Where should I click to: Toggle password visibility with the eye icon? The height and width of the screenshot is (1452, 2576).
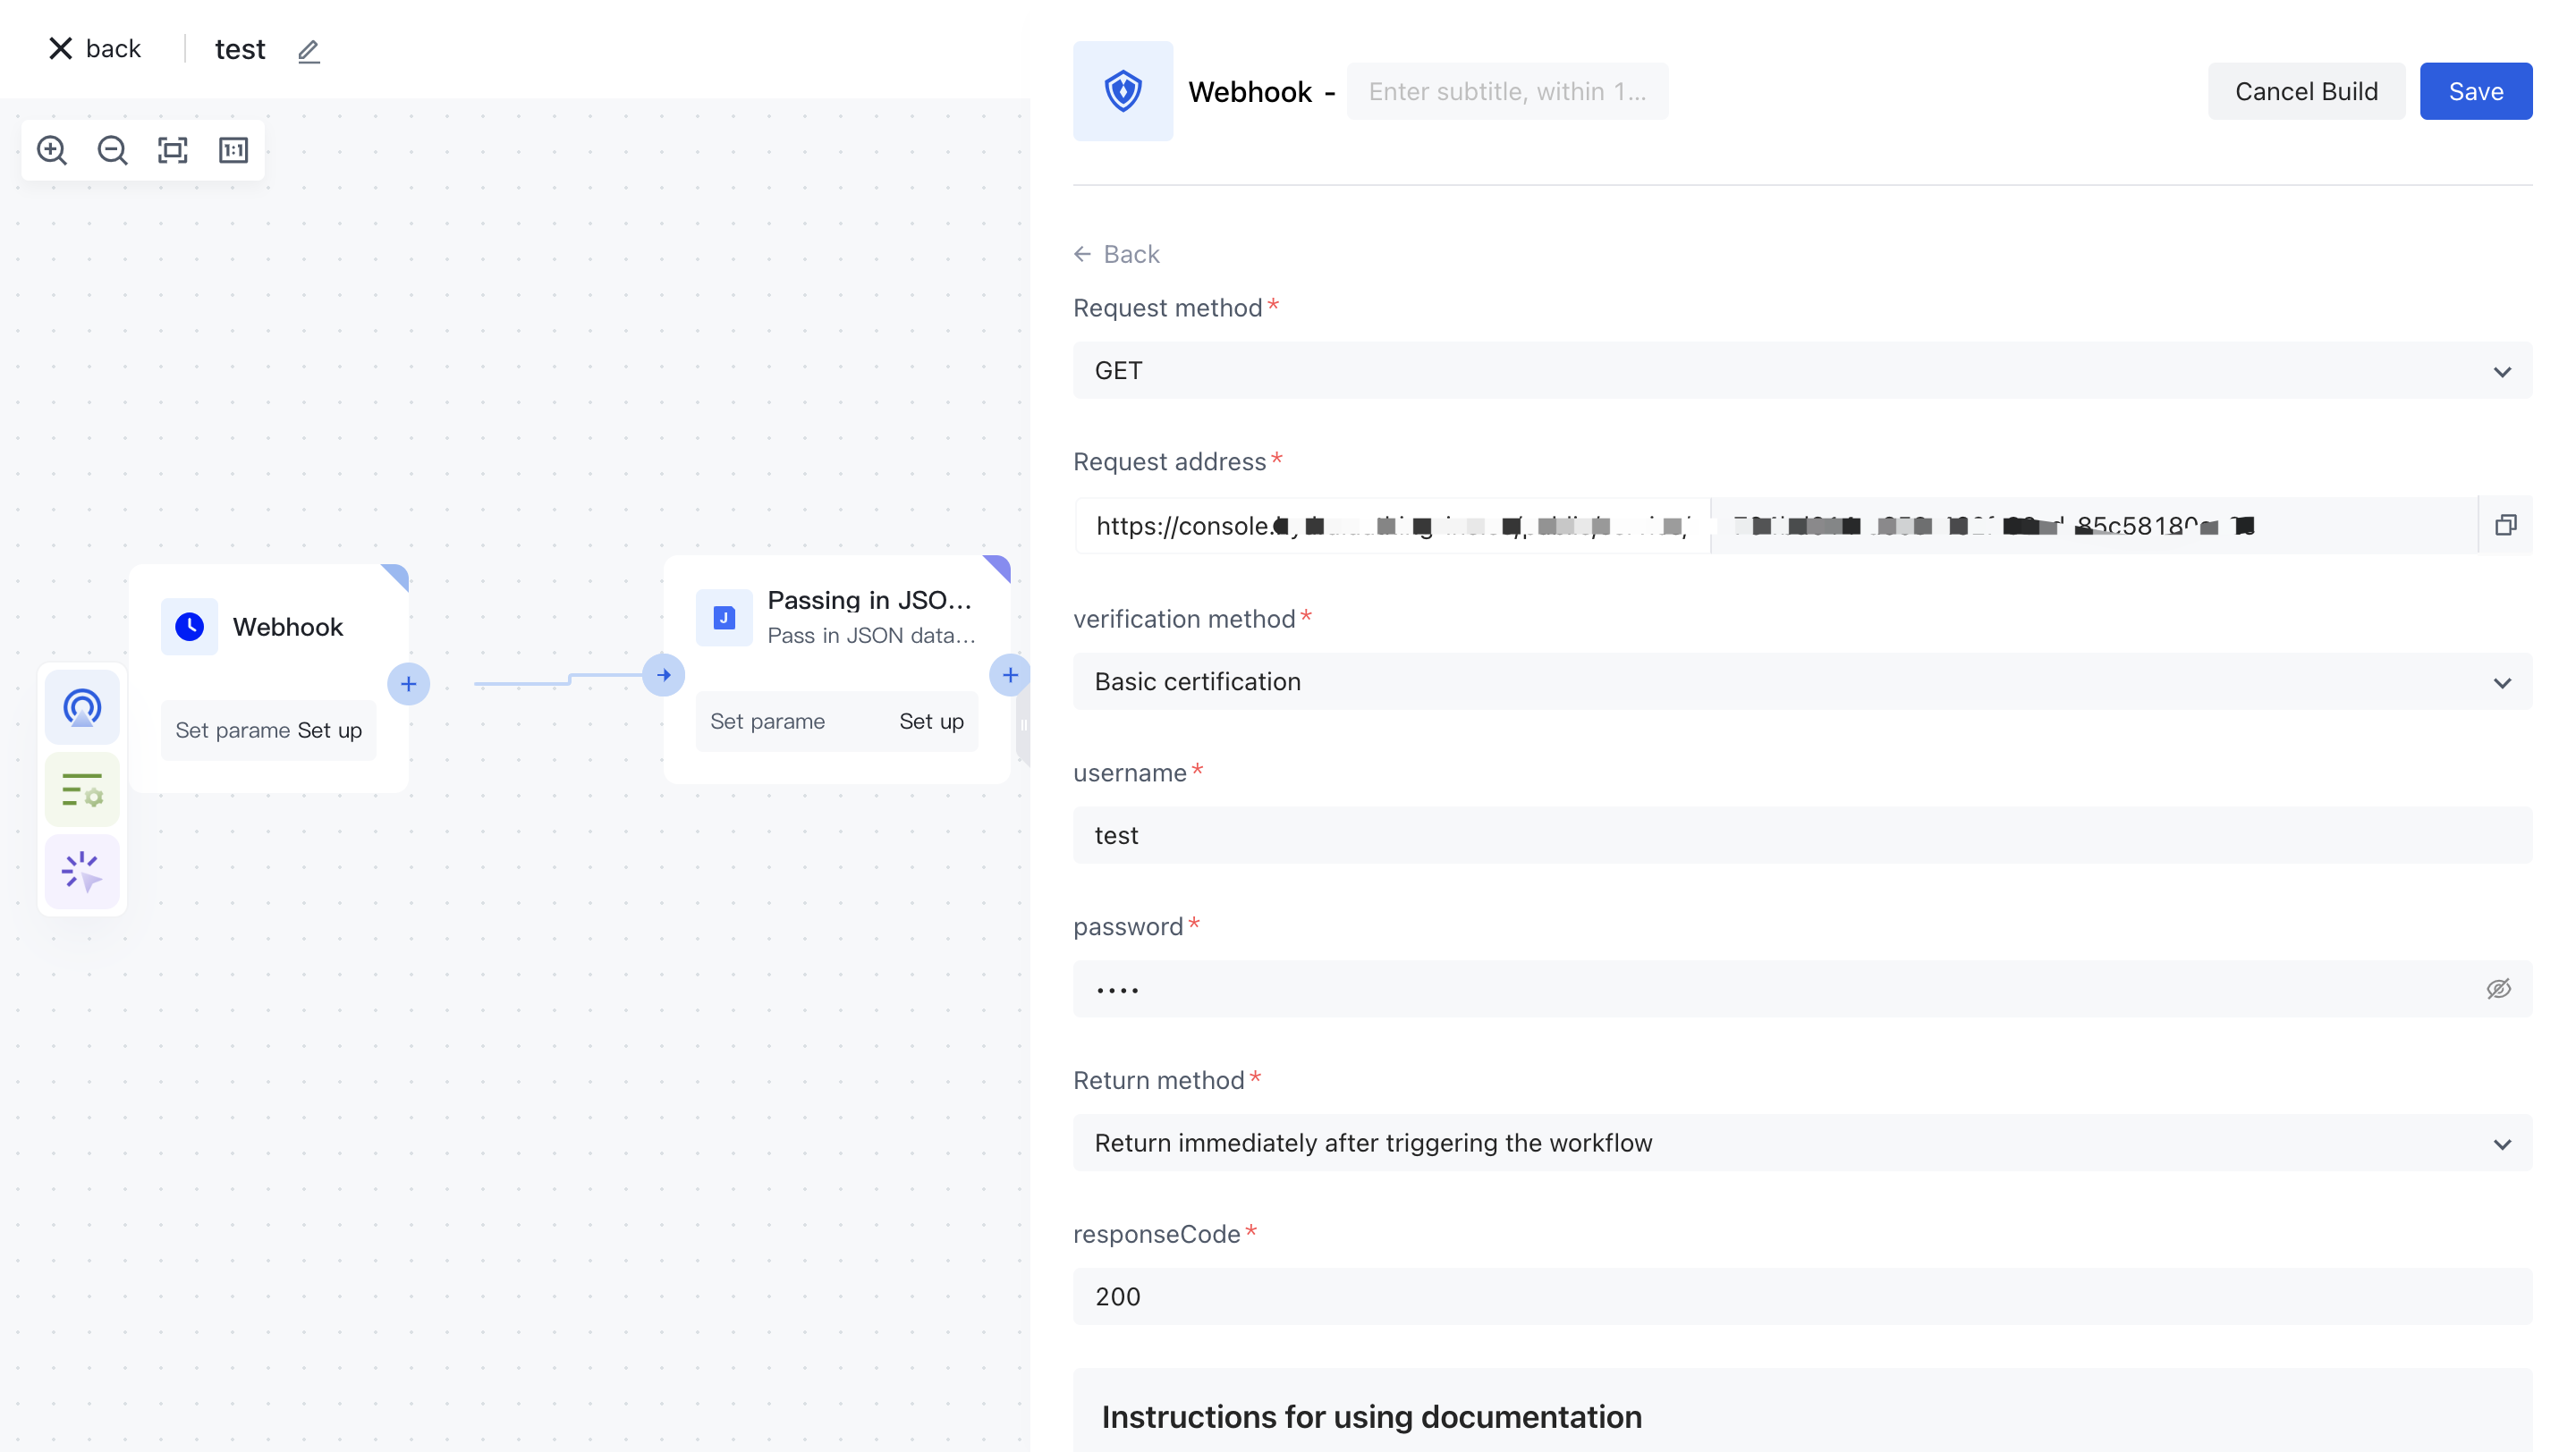pos(2498,988)
